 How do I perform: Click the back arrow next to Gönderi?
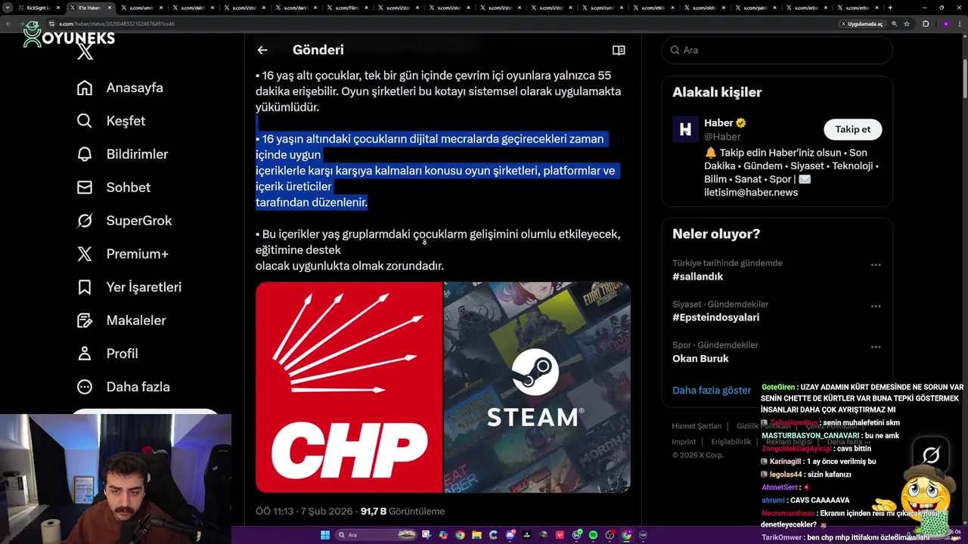[262, 50]
